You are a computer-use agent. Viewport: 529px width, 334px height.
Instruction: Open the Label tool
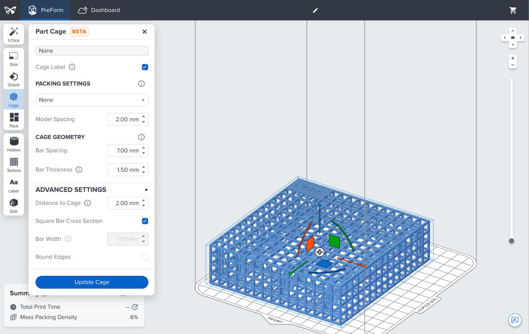click(14, 185)
